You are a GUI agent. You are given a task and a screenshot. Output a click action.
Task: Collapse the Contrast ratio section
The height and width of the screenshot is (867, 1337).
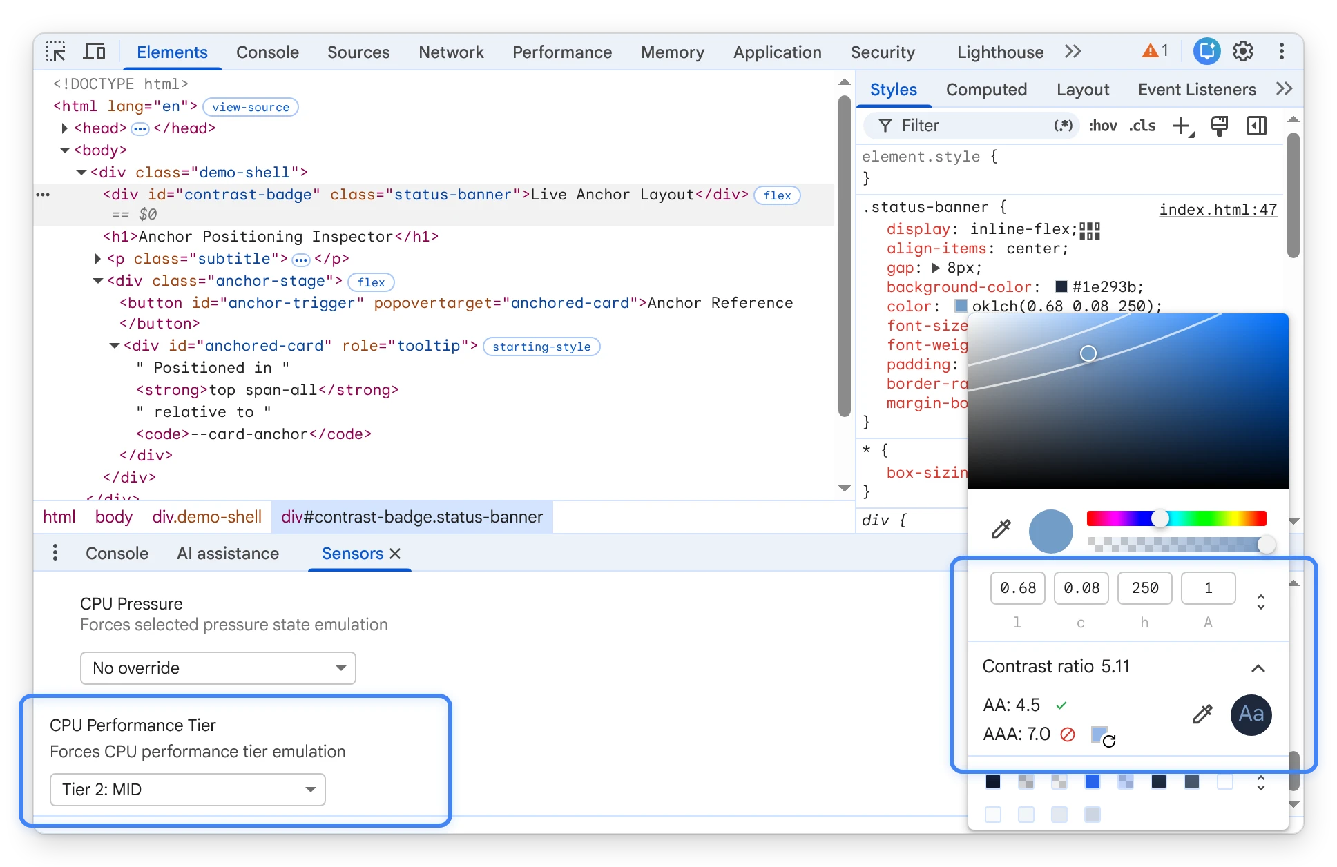(x=1258, y=668)
